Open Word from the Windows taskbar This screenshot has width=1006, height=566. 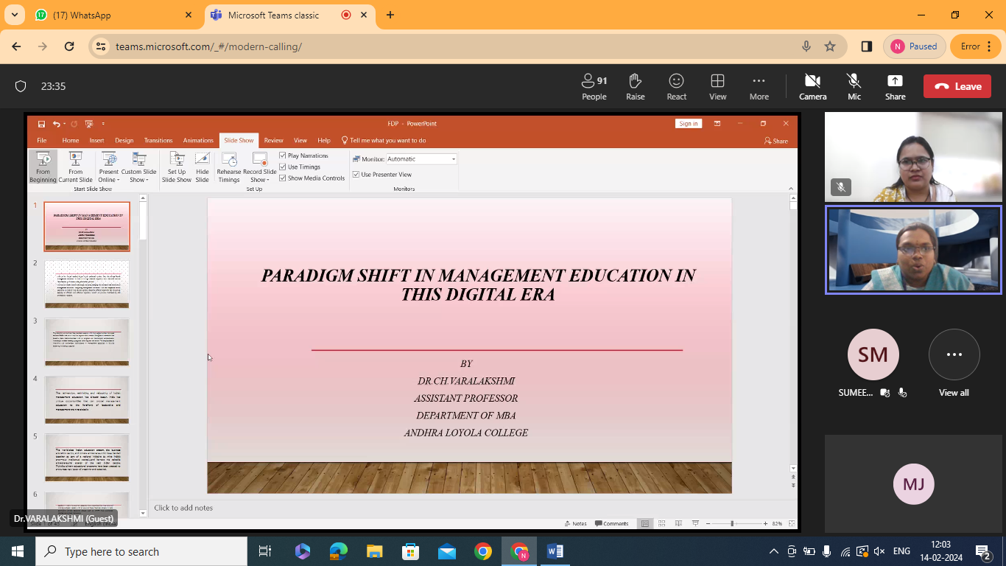(555, 551)
